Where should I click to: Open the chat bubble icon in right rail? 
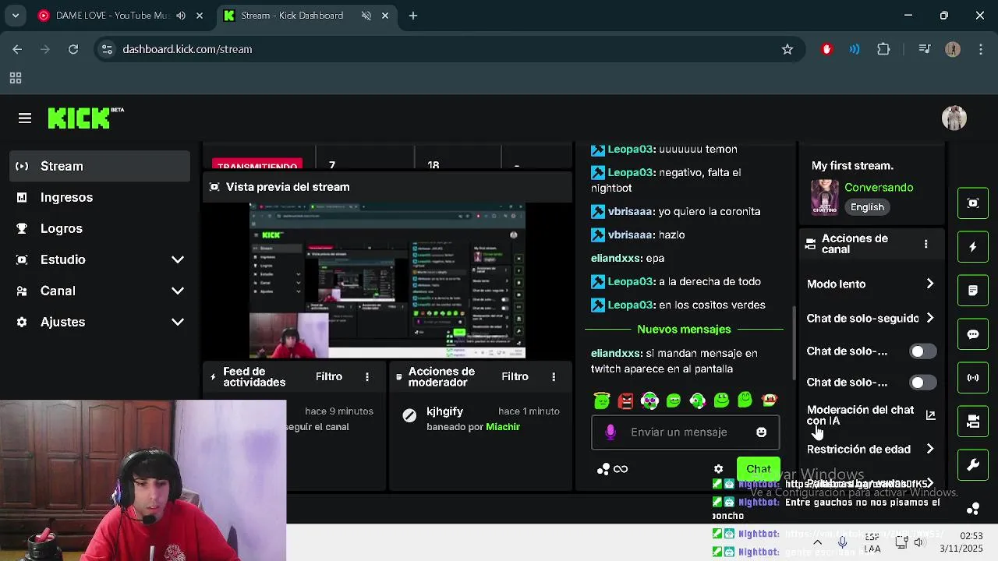[973, 334]
